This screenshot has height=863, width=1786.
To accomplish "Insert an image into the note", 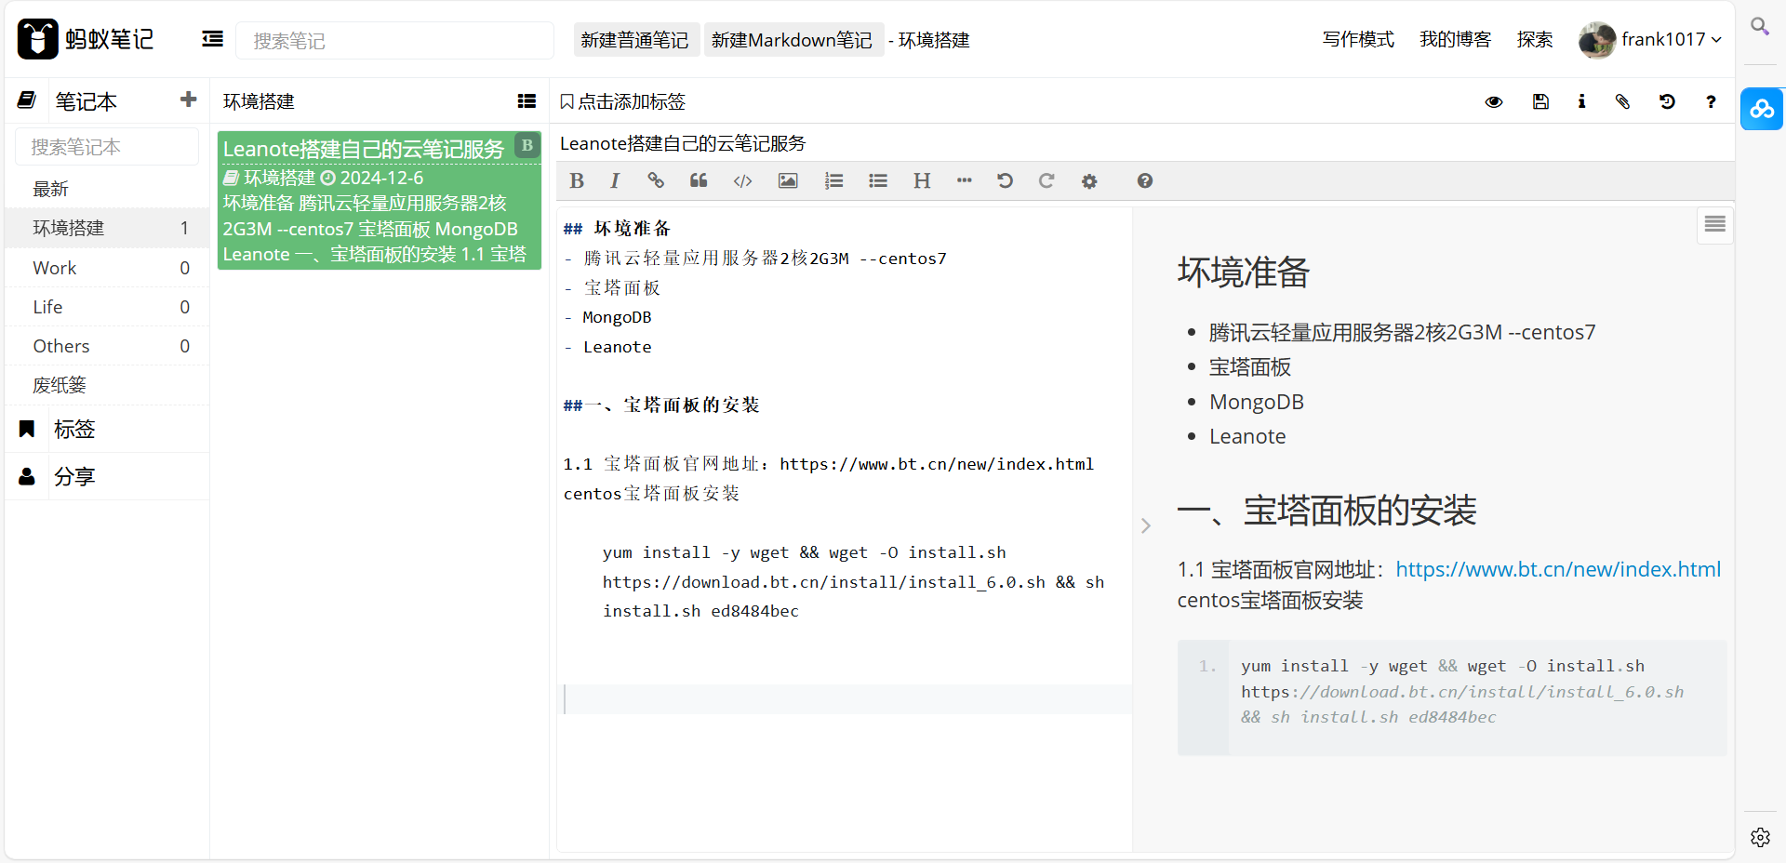I will pos(788,180).
